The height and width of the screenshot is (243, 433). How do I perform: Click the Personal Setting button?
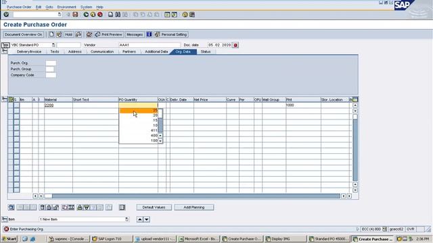[171, 34]
